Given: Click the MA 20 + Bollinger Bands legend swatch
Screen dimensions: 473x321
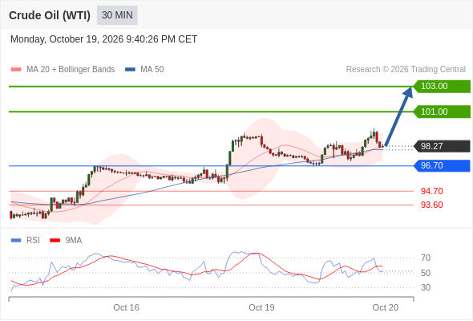Looking at the screenshot, I should (x=16, y=70).
